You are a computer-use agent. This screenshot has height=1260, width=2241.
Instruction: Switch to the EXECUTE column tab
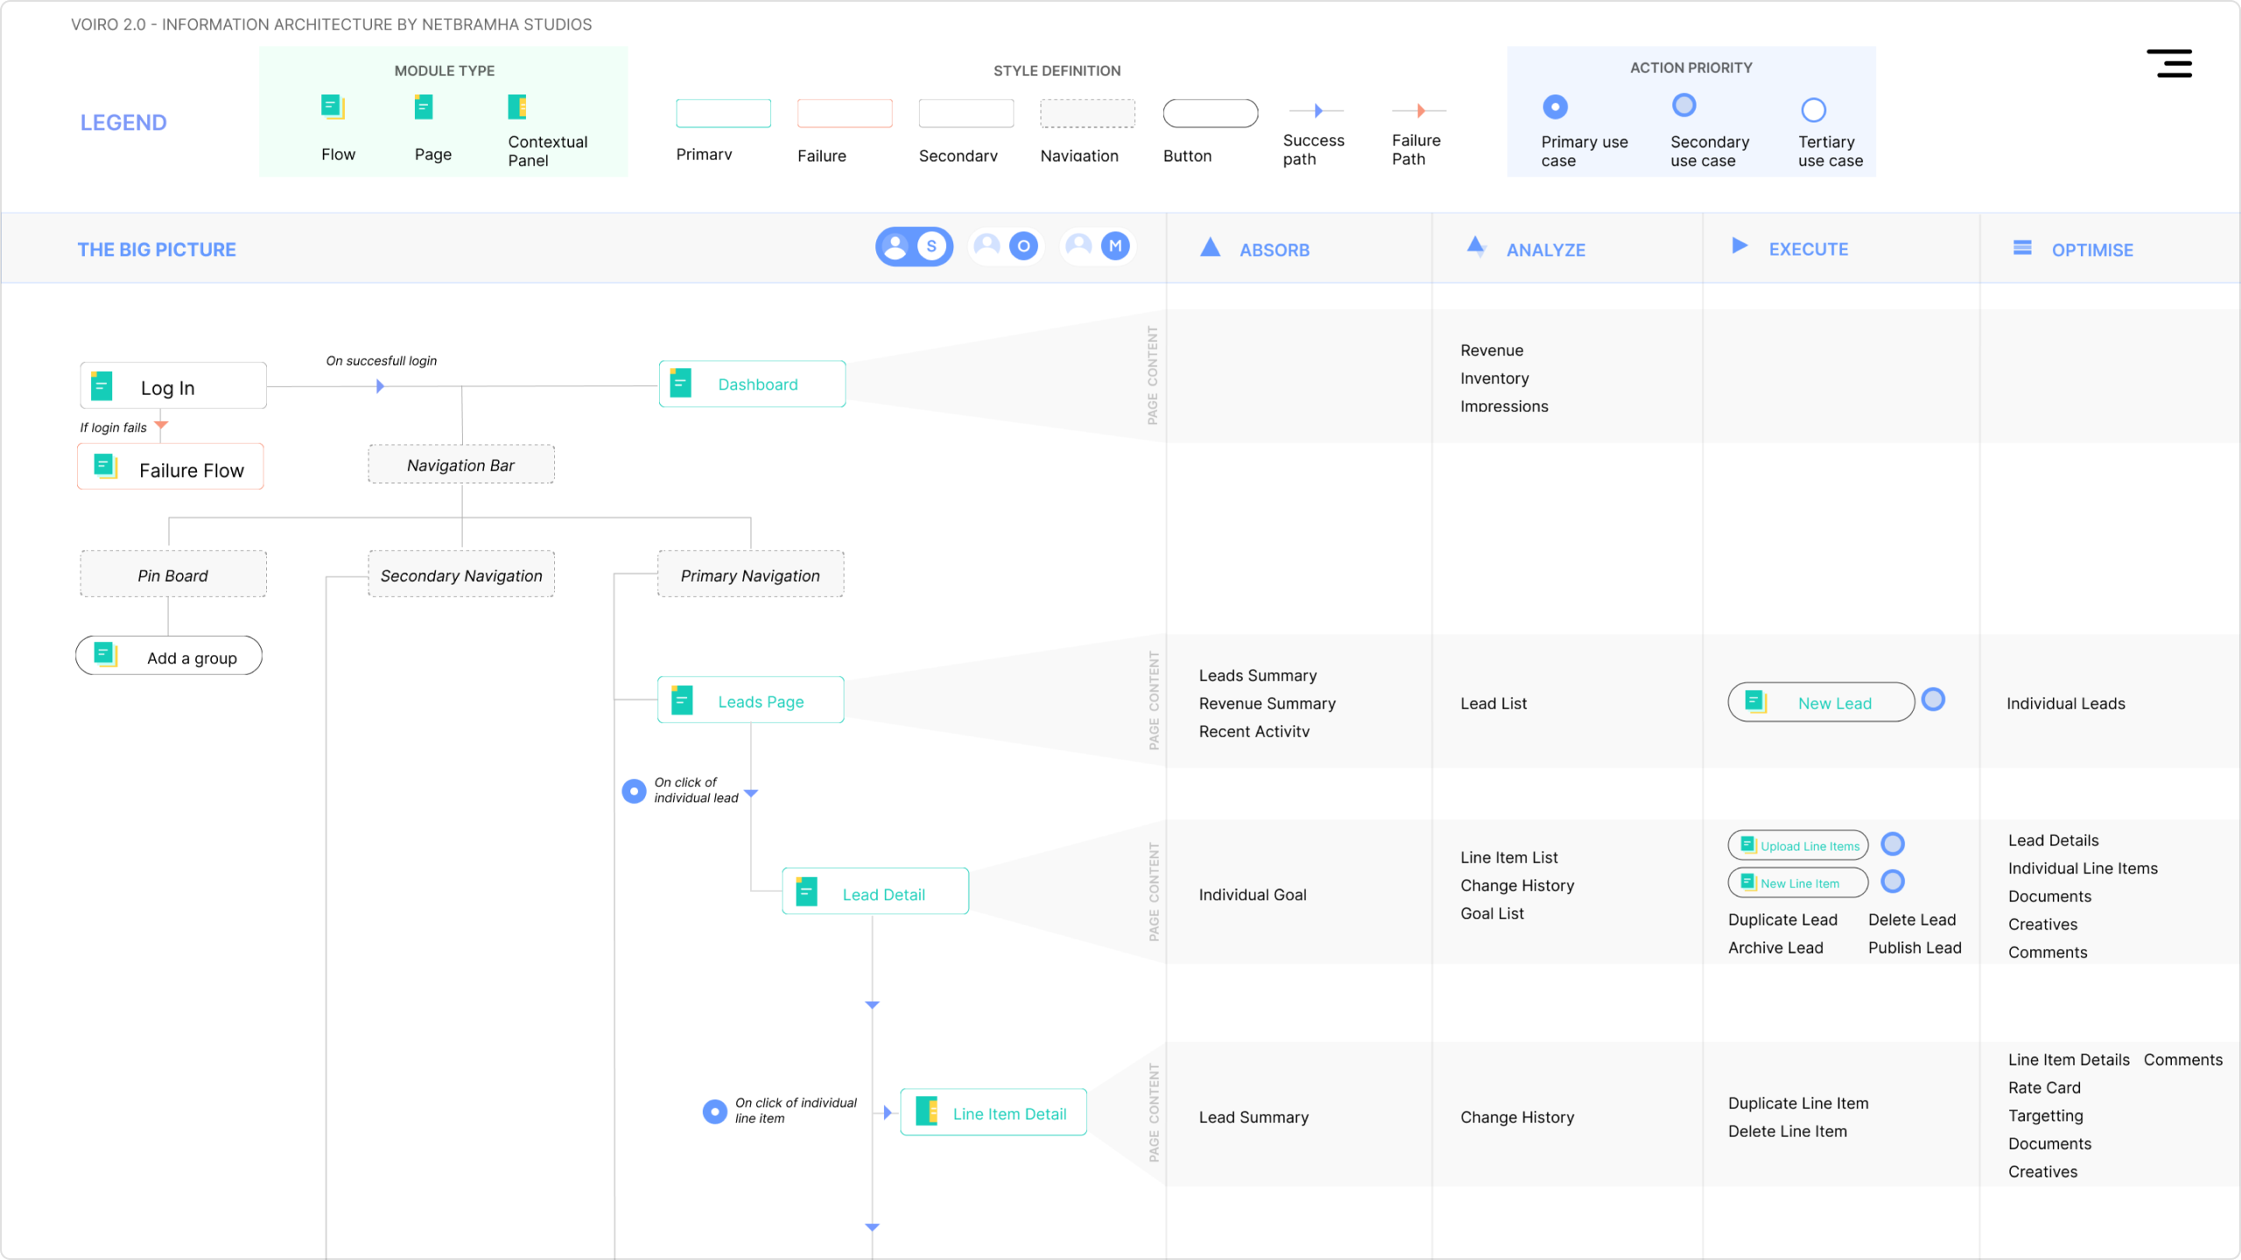(x=1809, y=249)
